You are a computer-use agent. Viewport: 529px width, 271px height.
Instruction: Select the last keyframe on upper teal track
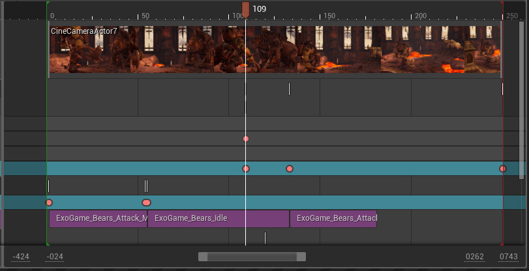502,169
